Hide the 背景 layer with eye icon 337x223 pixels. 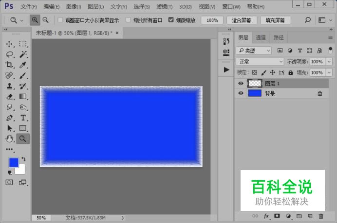click(x=241, y=93)
